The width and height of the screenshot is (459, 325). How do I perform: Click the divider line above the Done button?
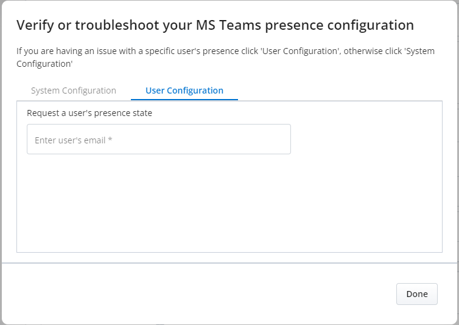tap(229, 263)
